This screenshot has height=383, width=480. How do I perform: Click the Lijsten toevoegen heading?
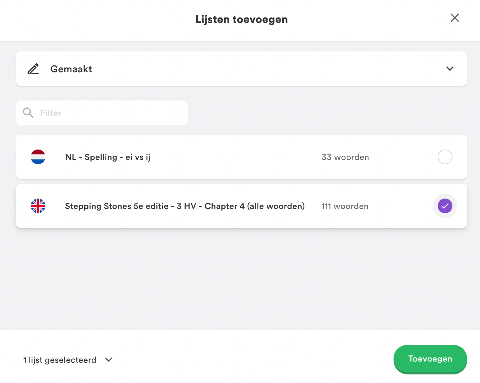click(x=242, y=19)
